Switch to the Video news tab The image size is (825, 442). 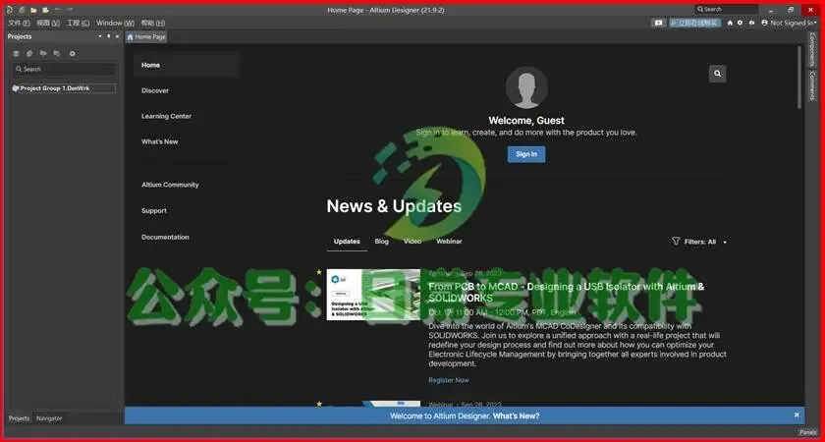pos(412,241)
